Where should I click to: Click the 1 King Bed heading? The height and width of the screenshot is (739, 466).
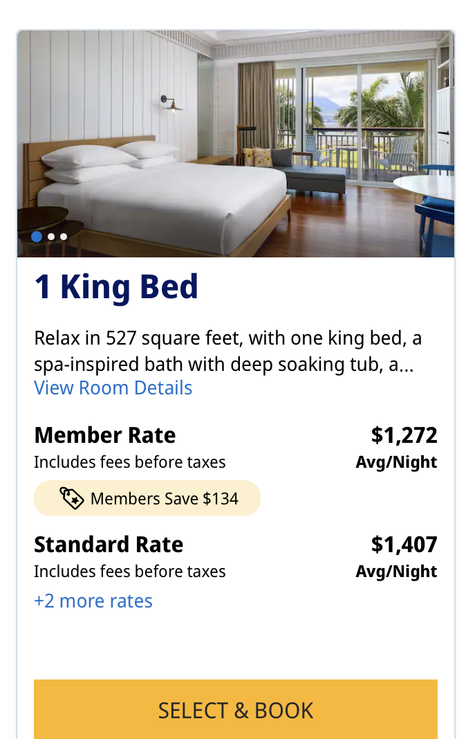tap(116, 287)
